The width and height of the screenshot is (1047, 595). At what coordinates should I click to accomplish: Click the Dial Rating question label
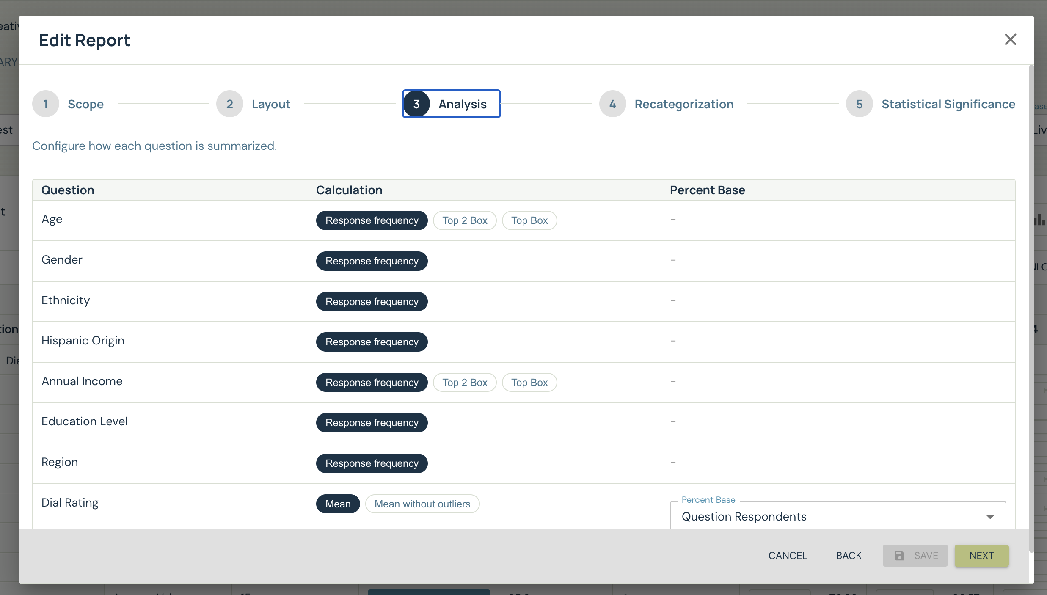point(70,503)
